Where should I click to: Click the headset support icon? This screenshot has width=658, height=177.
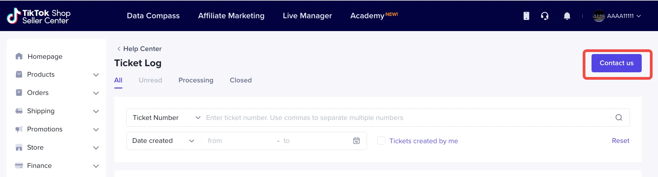(545, 16)
